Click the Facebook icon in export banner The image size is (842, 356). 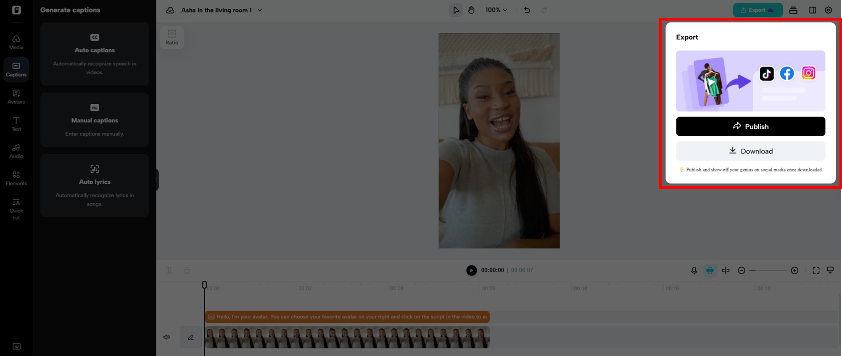click(787, 73)
